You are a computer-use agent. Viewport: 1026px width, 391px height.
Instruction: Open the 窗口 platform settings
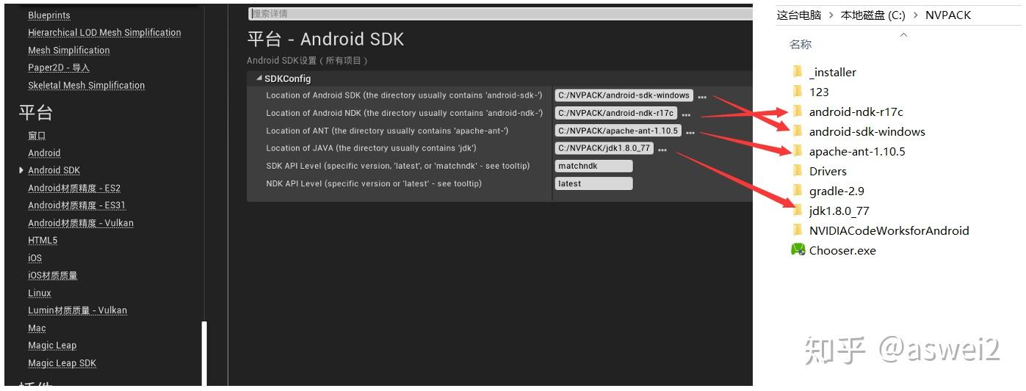click(37, 135)
